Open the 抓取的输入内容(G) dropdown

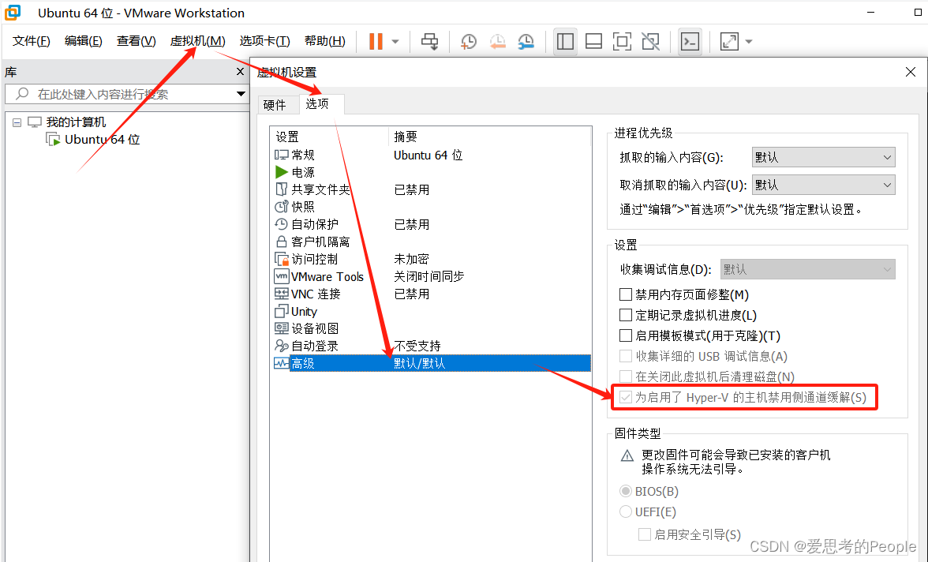(x=823, y=158)
